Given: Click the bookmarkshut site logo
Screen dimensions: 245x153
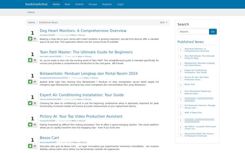Looking at the screenshot, I should (36, 4).
